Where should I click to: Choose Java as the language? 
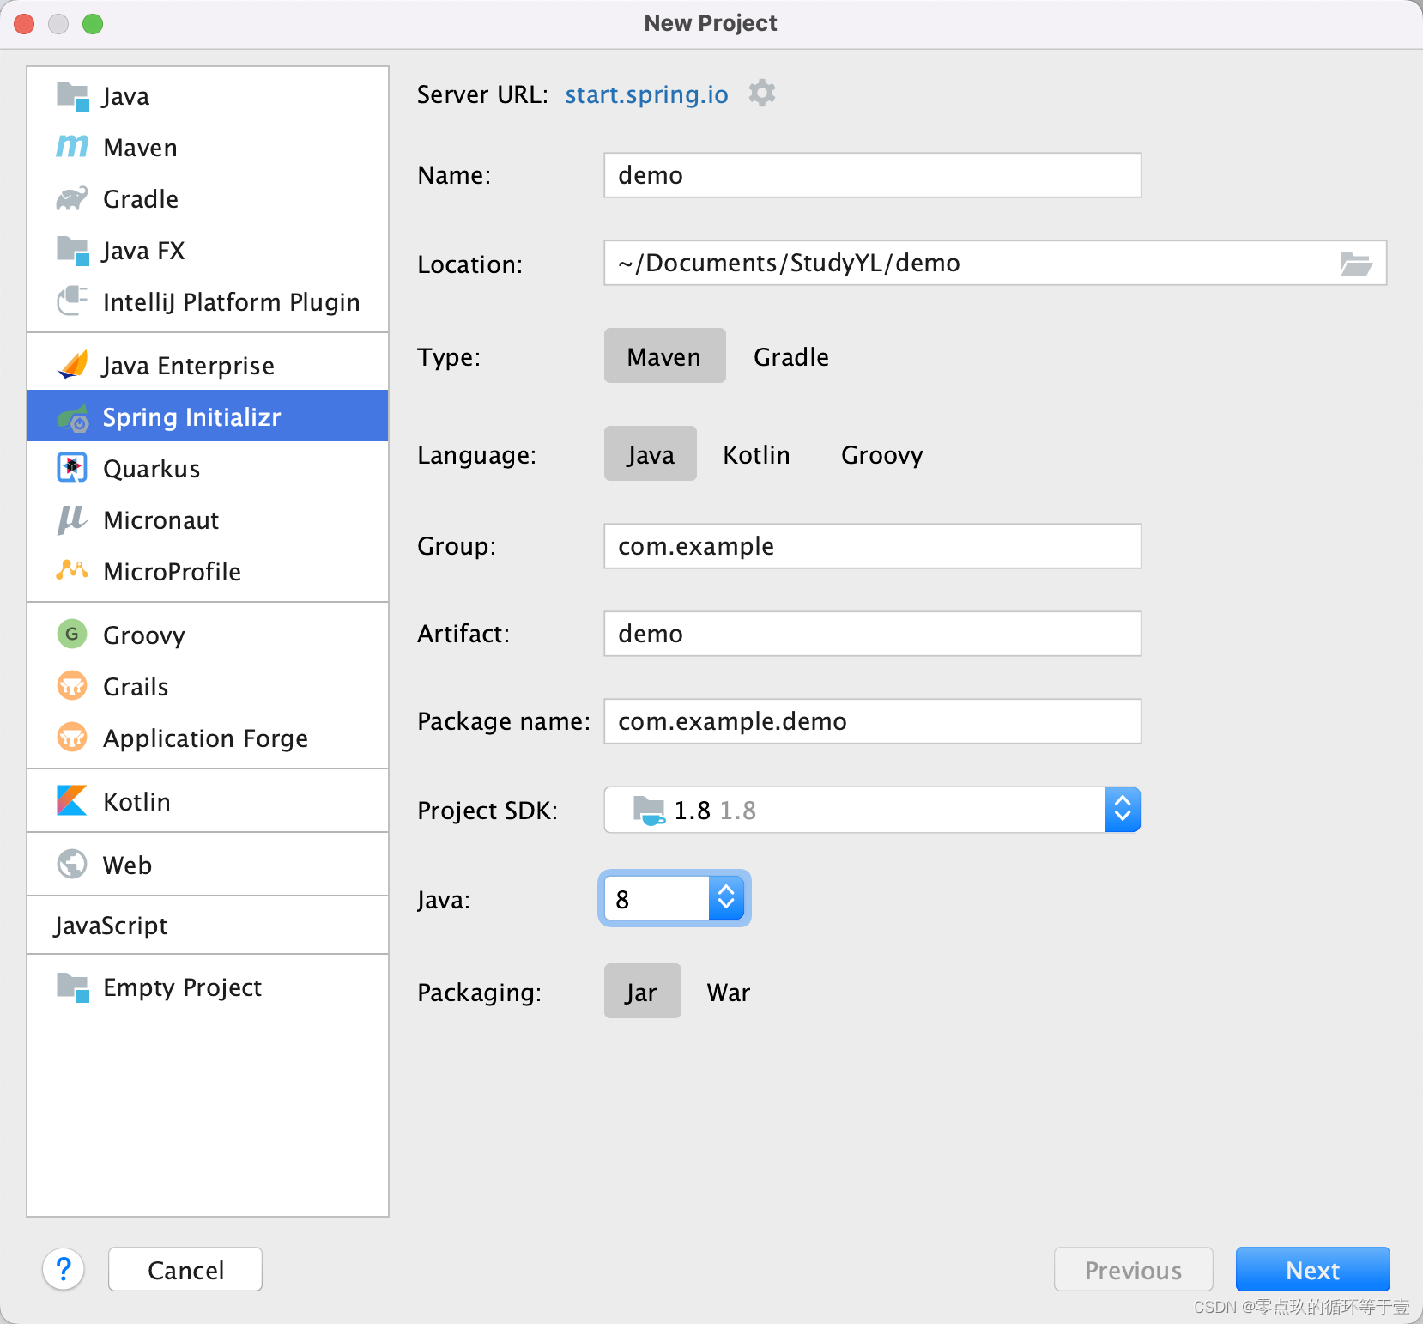[x=651, y=454]
